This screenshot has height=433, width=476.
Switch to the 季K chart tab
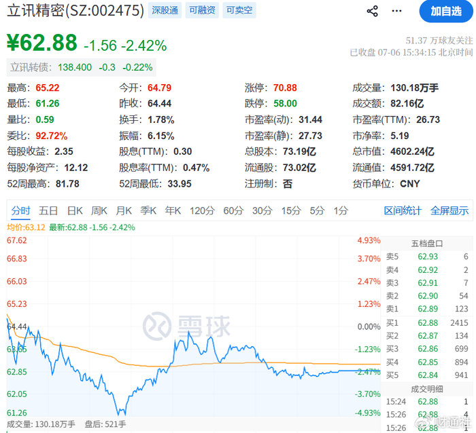[x=148, y=210]
